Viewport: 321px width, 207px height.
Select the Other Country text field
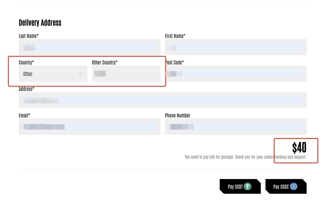(x=126, y=74)
